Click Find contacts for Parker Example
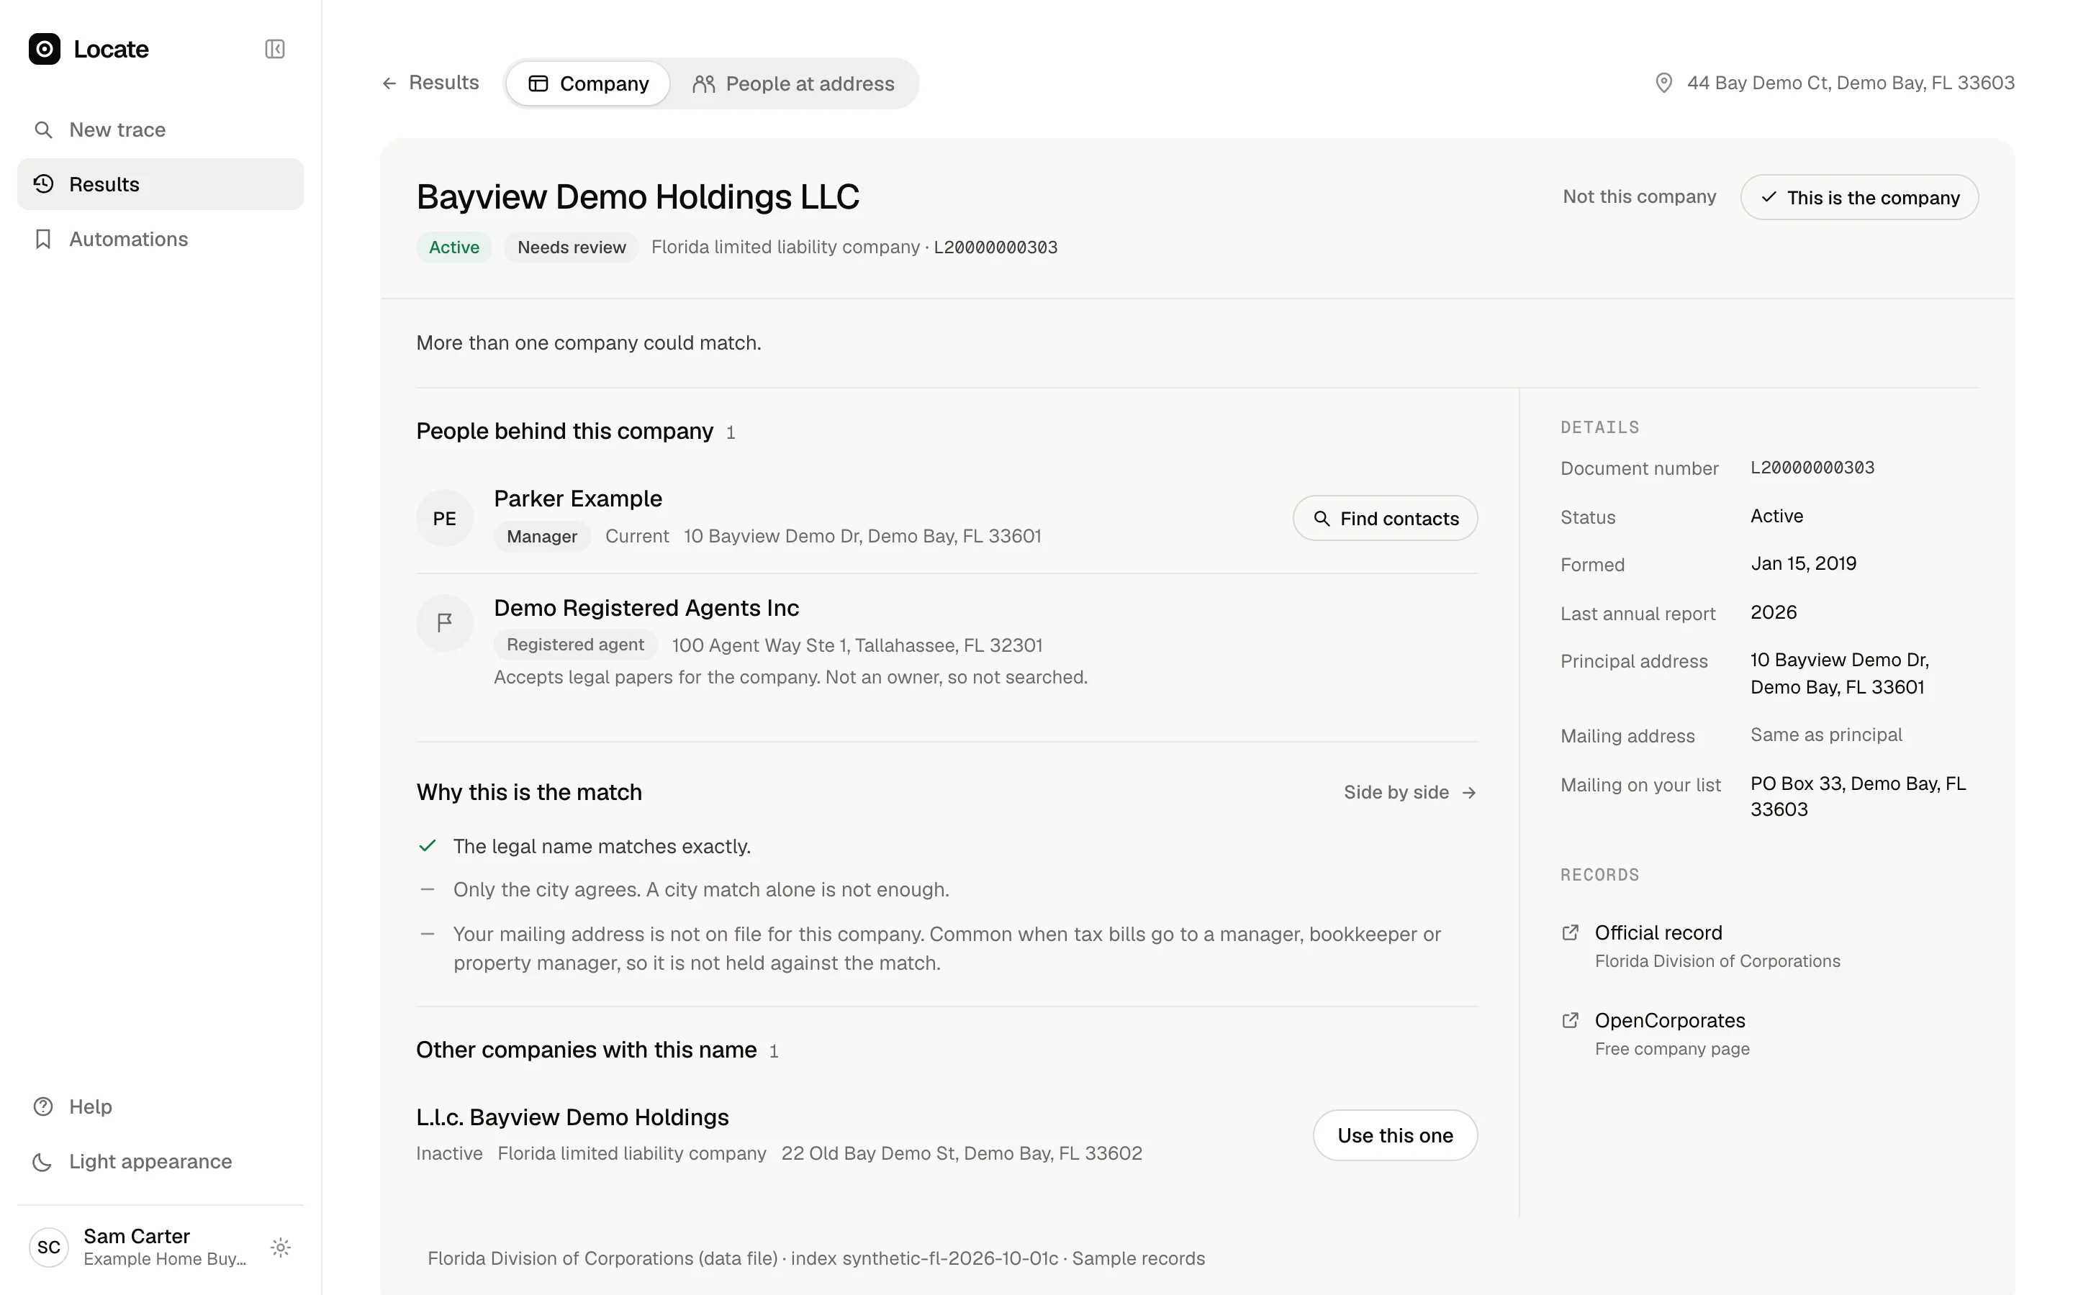 pos(1385,518)
